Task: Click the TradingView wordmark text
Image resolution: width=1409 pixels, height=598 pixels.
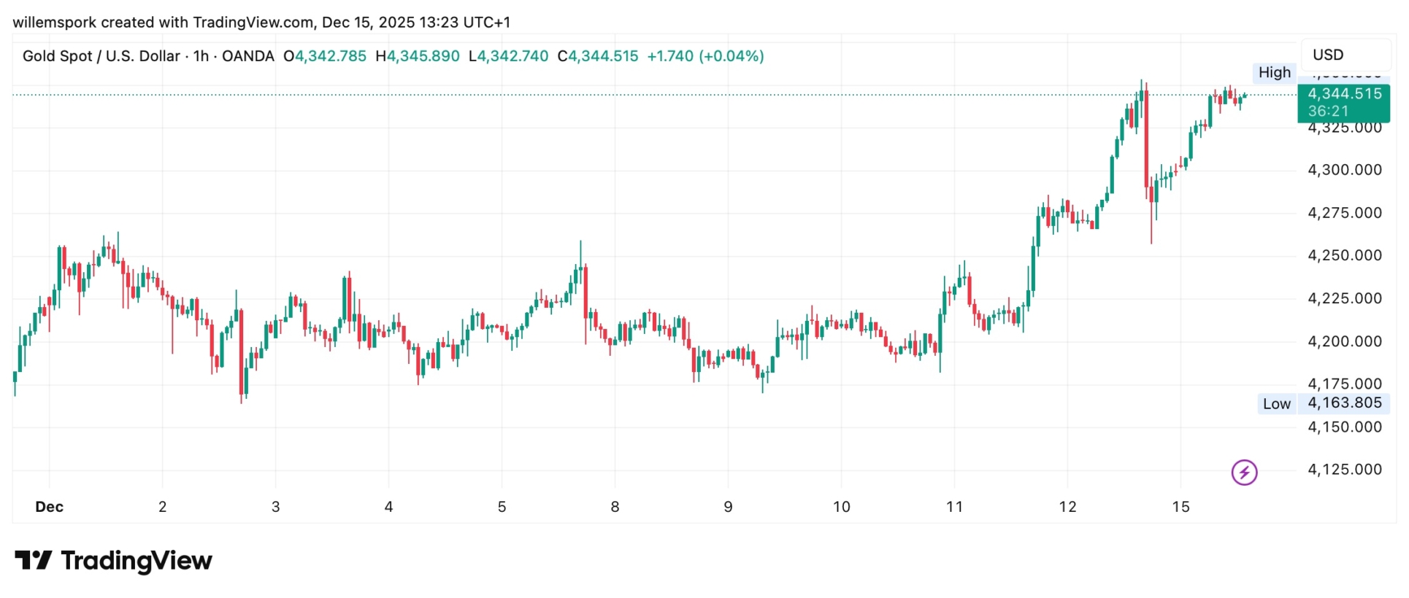Action: coord(137,561)
